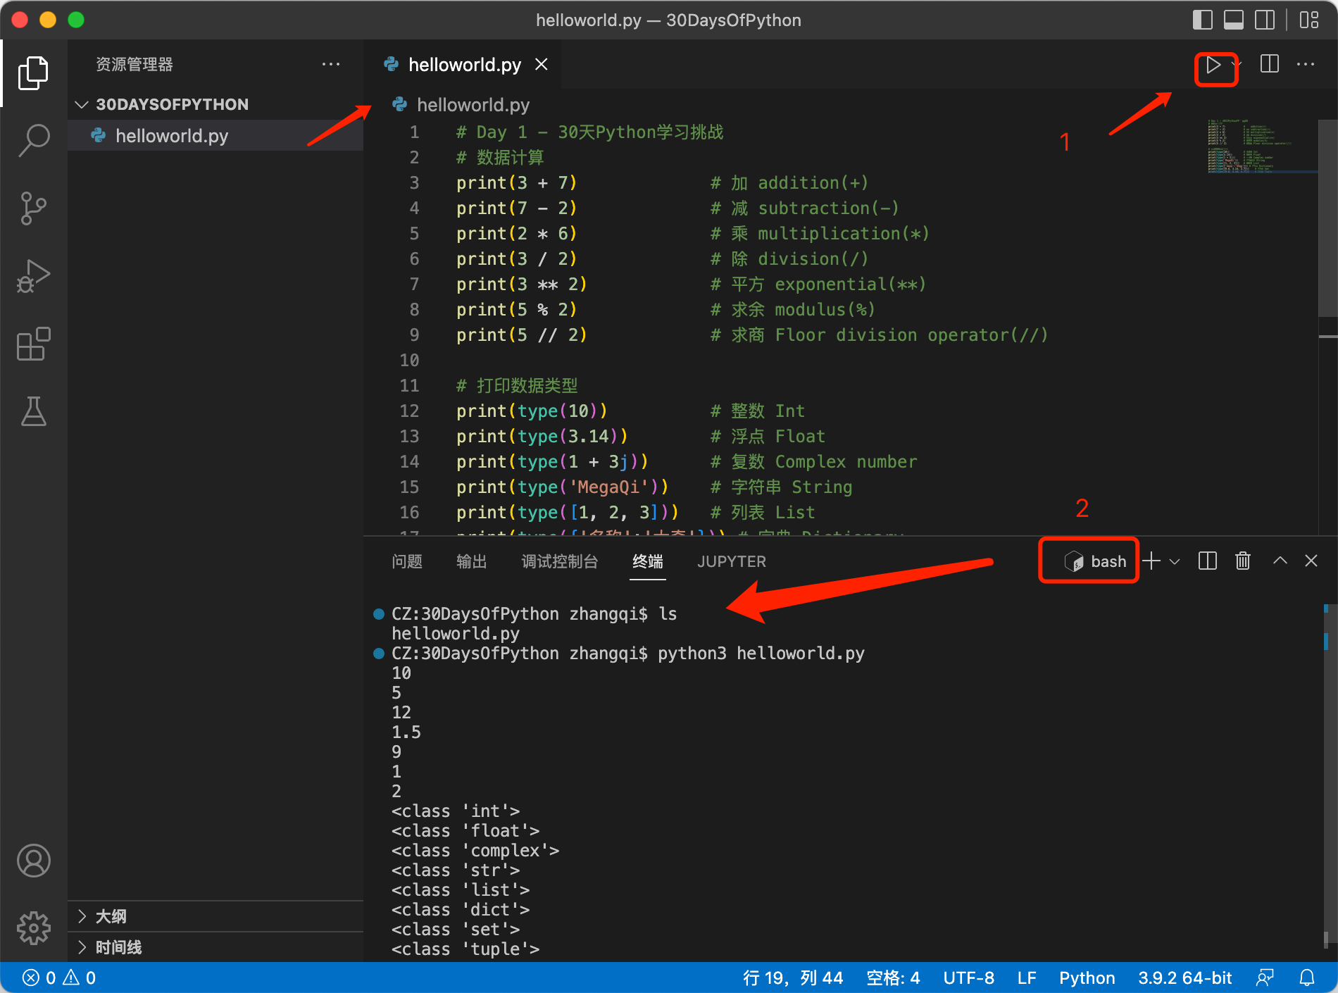
Task: Customize editor layout
Action: [x=1309, y=20]
